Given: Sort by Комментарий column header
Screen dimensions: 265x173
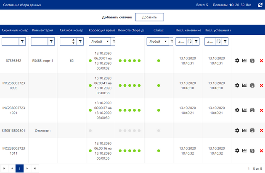Looking at the screenshot, I should (42, 30).
